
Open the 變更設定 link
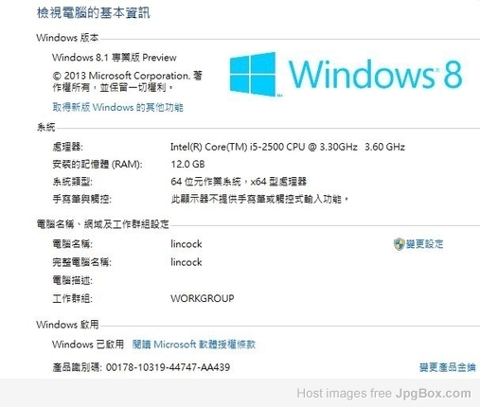[424, 244]
